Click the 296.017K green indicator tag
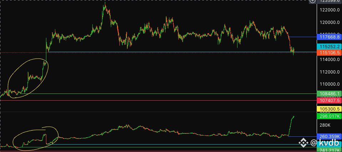Image resolution: width=342 pixels, height=152 pixels. click(329, 116)
